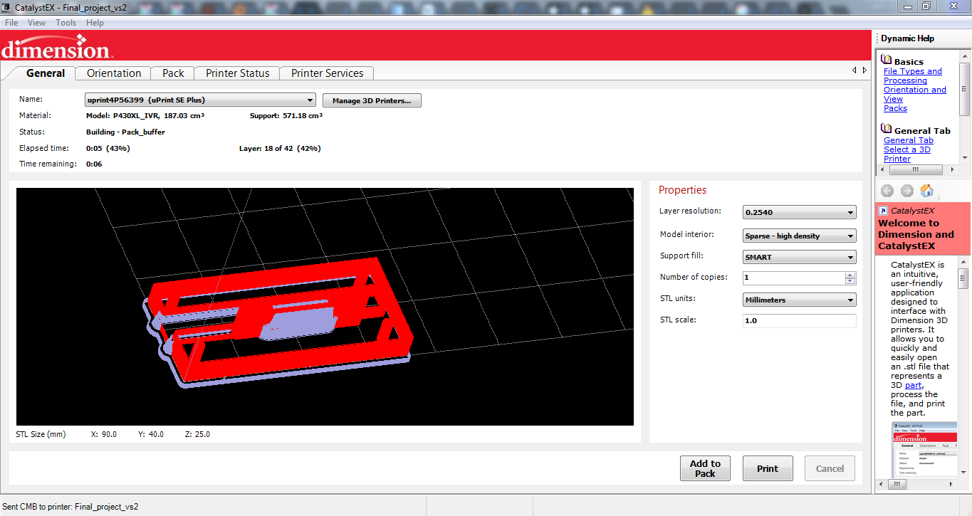The image size is (972, 516).
Task: Click the 'Layer: 18 of 42 (42%)' text
Action: pyautogui.click(x=280, y=149)
